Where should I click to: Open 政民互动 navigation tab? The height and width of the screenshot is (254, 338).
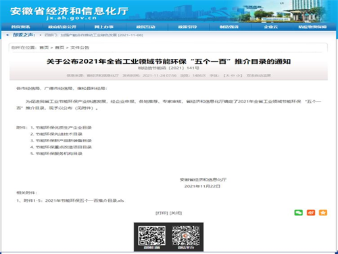click(146, 27)
